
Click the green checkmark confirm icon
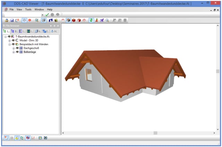point(47,15)
